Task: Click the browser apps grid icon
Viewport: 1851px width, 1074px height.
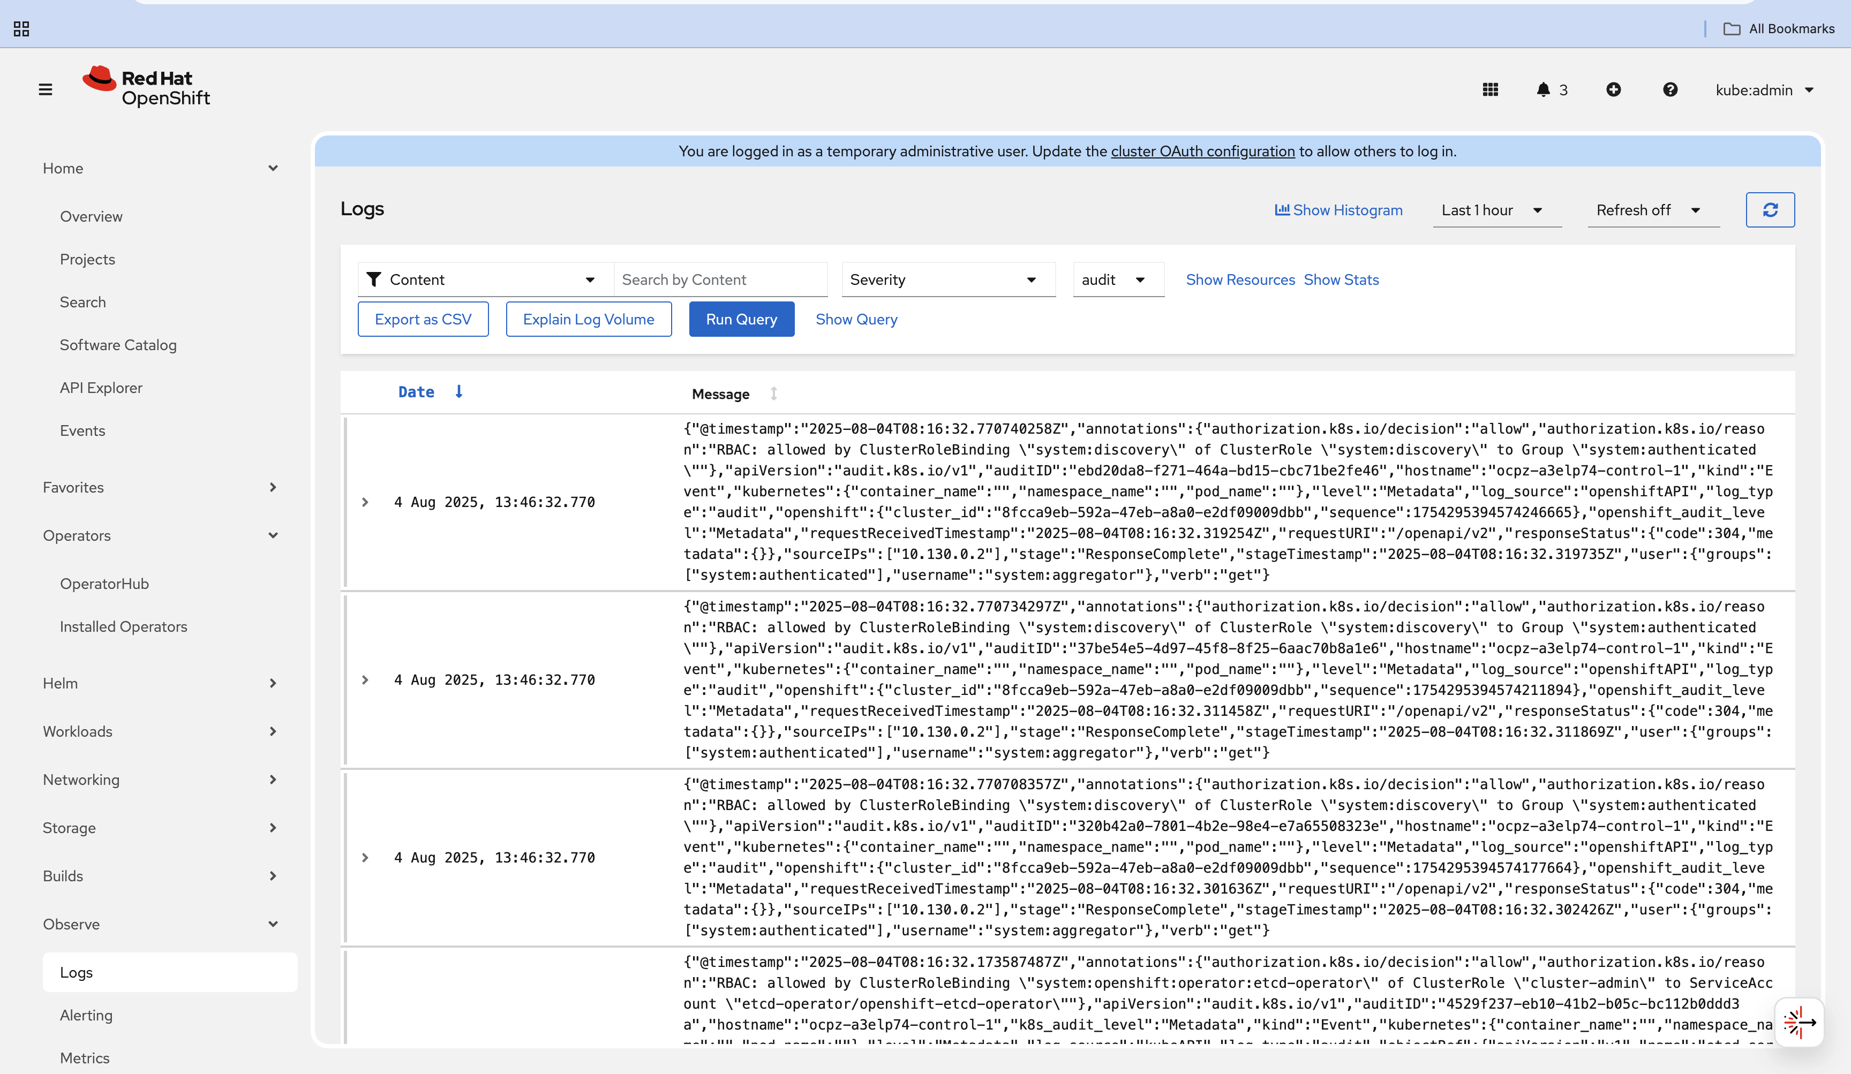Action: coord(21,28)
